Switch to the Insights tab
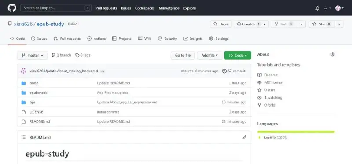Viewport: 352px width, 164px height. 193,39
